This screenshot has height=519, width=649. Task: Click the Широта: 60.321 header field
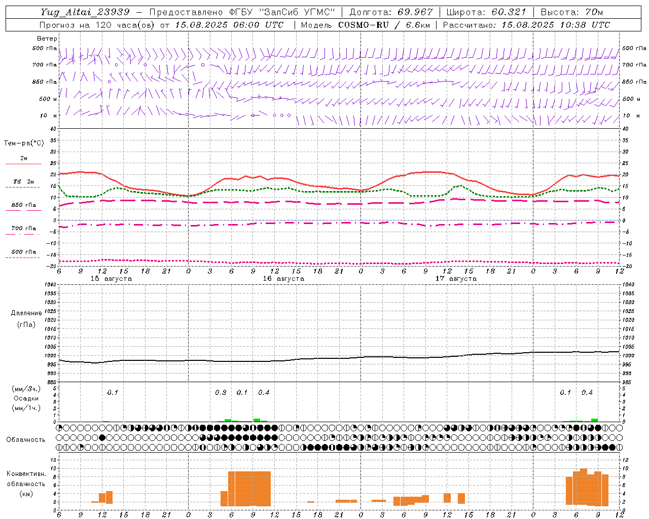tap(486, 12)
